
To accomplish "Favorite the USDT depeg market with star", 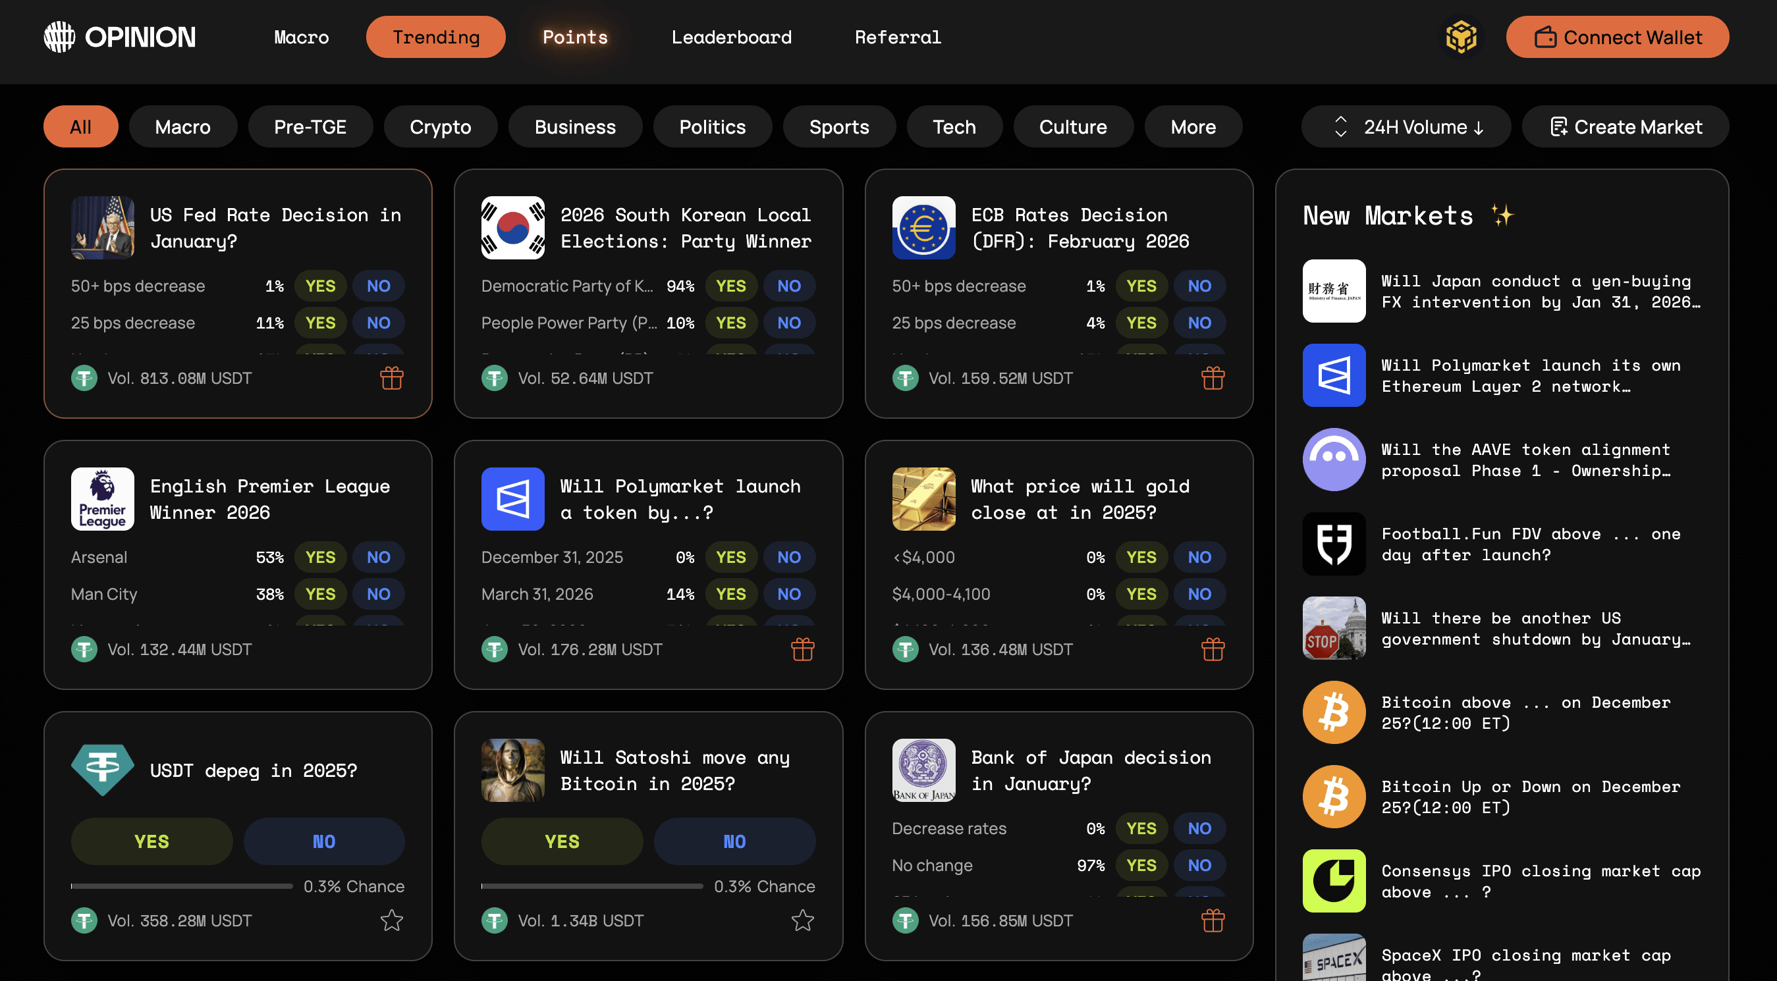I will click(x=391, y=920).
